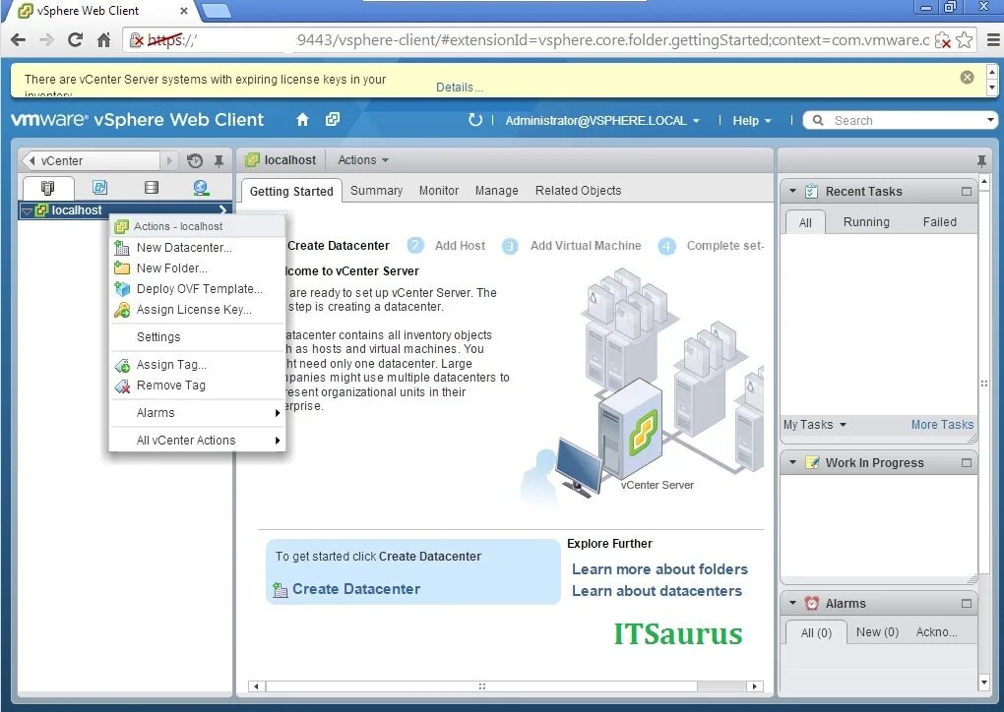Open Administrator@VSPHERE.LOCAL user dropdown

[601, 120]
